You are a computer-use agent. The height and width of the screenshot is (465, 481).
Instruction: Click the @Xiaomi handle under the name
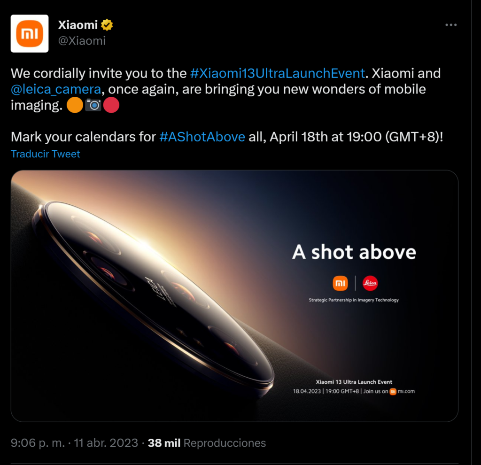pyautogui.click(x=83, y=40)
